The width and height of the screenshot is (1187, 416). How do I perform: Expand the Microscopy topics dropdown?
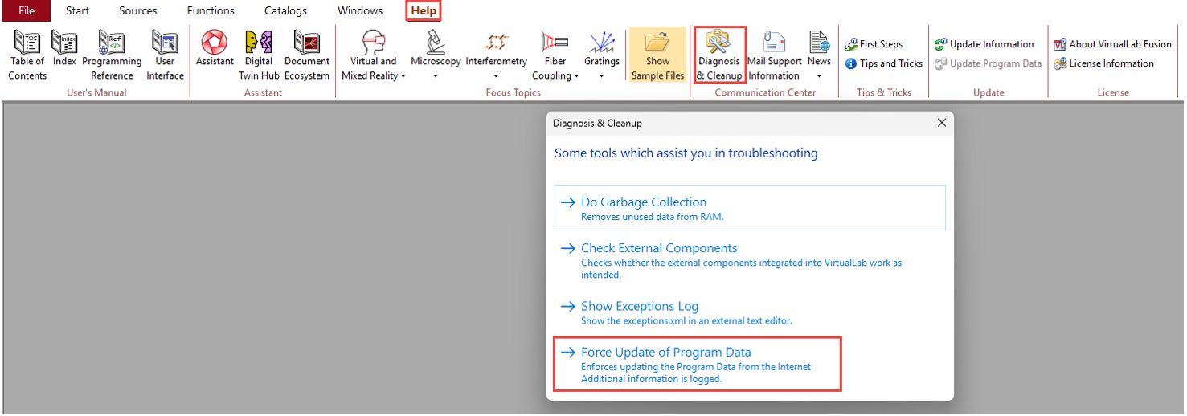point(436,56)
